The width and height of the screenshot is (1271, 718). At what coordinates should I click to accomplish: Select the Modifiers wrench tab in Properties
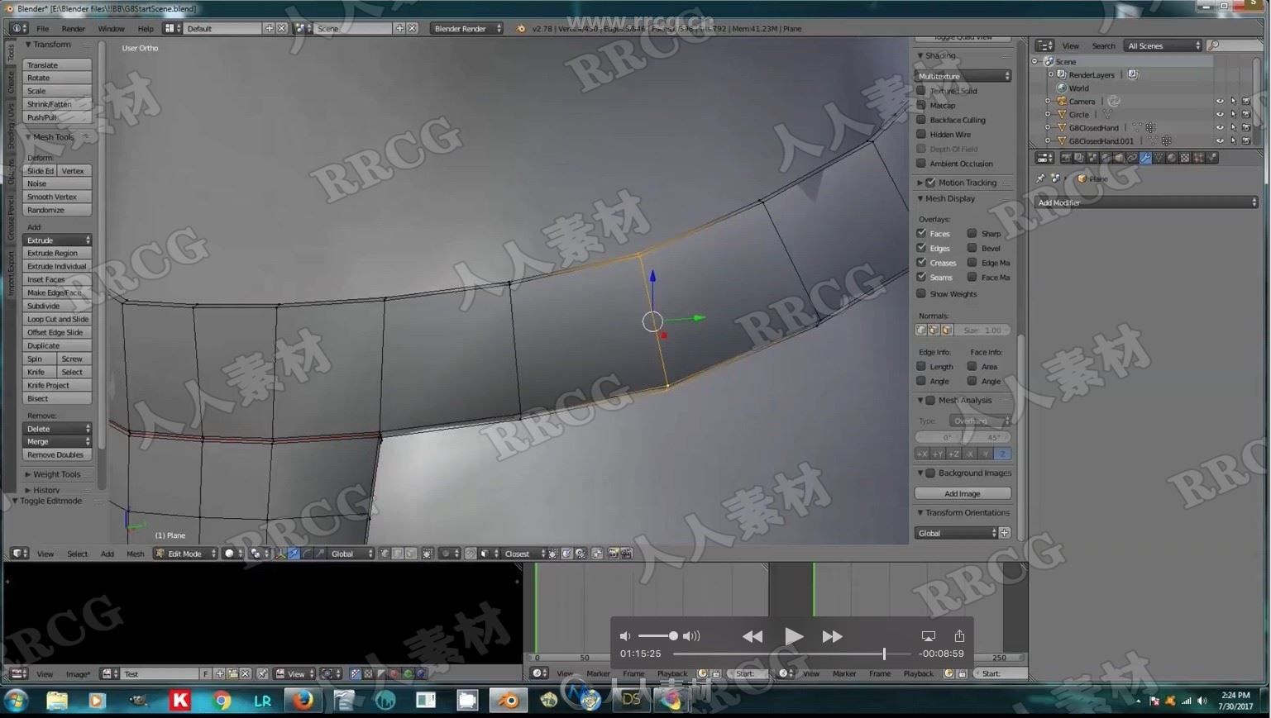(1145, 158)
